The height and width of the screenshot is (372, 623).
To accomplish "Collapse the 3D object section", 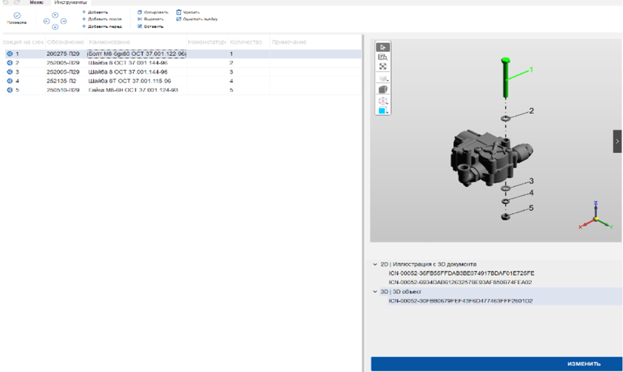I will click(x=375, y=292).
